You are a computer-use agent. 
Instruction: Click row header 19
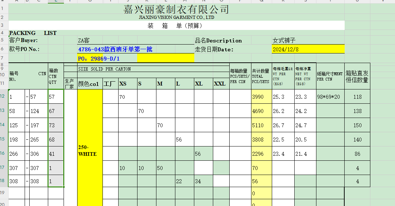4,193
